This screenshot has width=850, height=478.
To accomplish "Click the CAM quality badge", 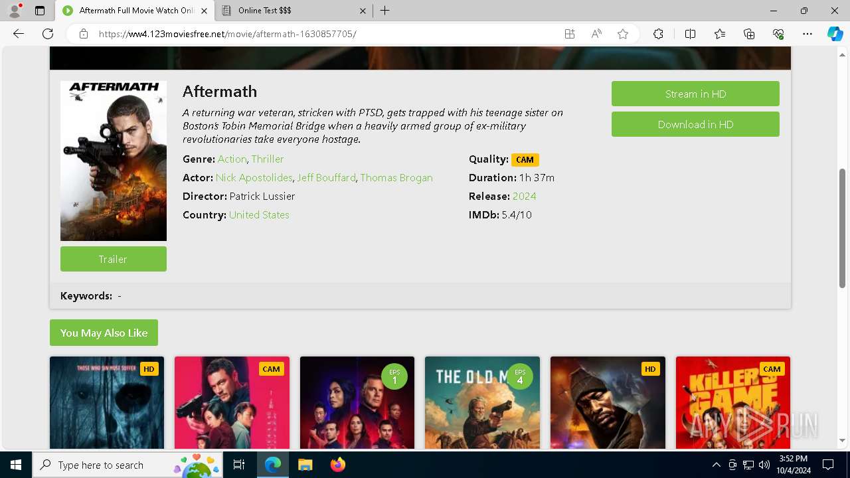I will click(x=525, y=160).
